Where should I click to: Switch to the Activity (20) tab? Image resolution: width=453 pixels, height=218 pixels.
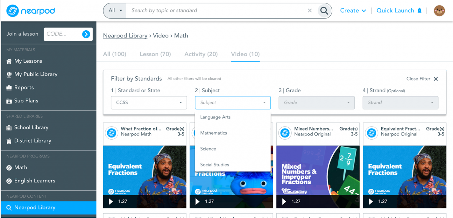[201, 54]
